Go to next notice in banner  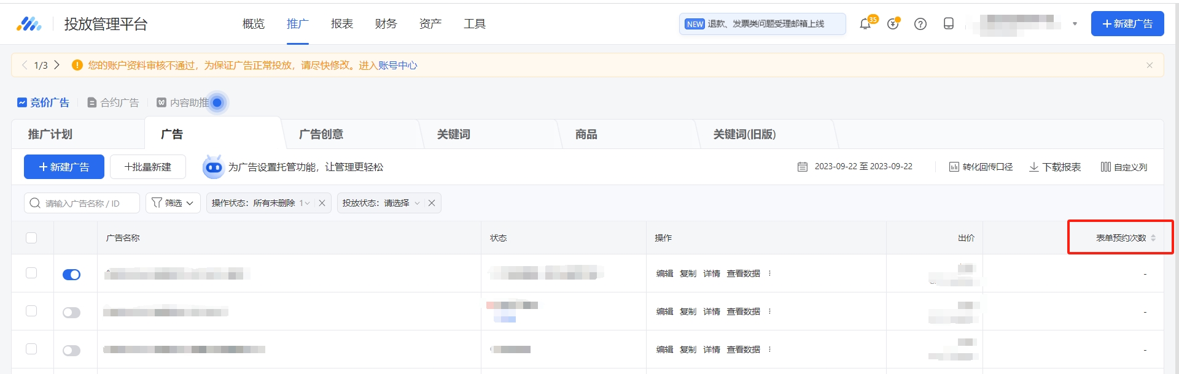[57, 65]
